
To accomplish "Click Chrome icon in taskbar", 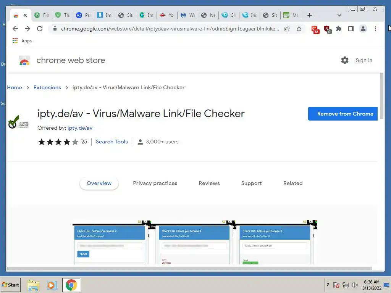I will tap(71, 285).
